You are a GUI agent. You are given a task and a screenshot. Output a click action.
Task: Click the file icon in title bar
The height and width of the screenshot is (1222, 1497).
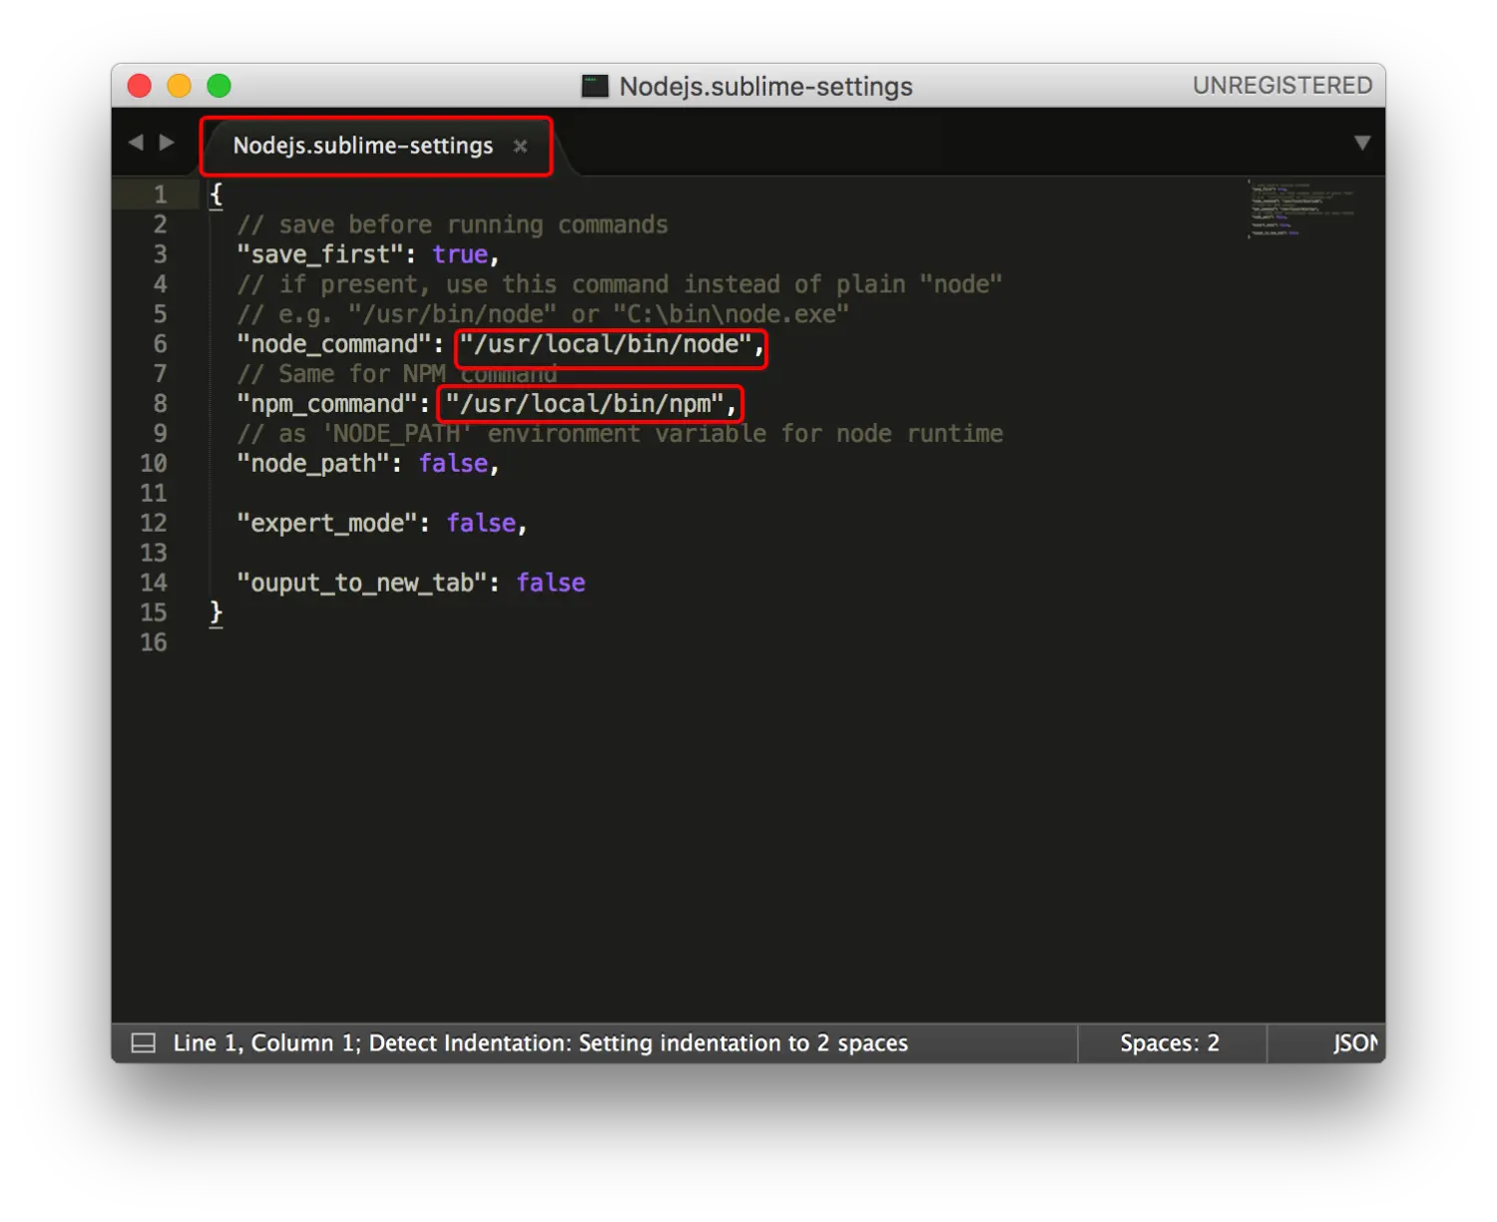pos(595,86)
